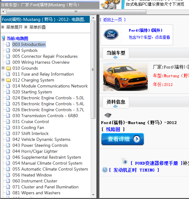Open 024 Electronic Engine Controls - 5.0L
This screenshot has height=199, width=189.
pos(48,98)
